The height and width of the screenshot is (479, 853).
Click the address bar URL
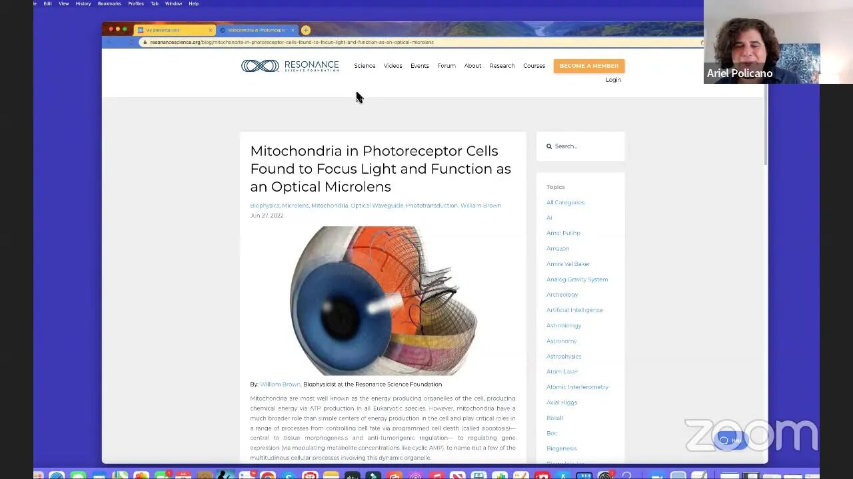point(291,42)
